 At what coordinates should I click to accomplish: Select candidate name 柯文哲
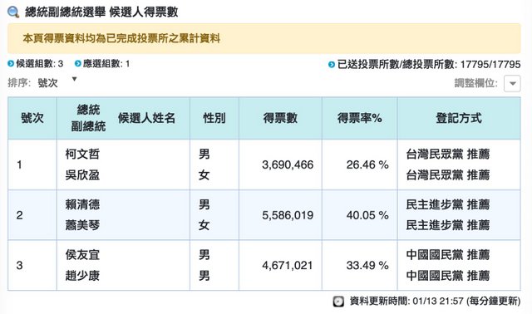82,155
